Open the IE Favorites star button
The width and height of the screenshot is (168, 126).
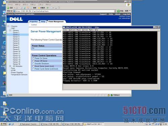[x=42, y=8]
